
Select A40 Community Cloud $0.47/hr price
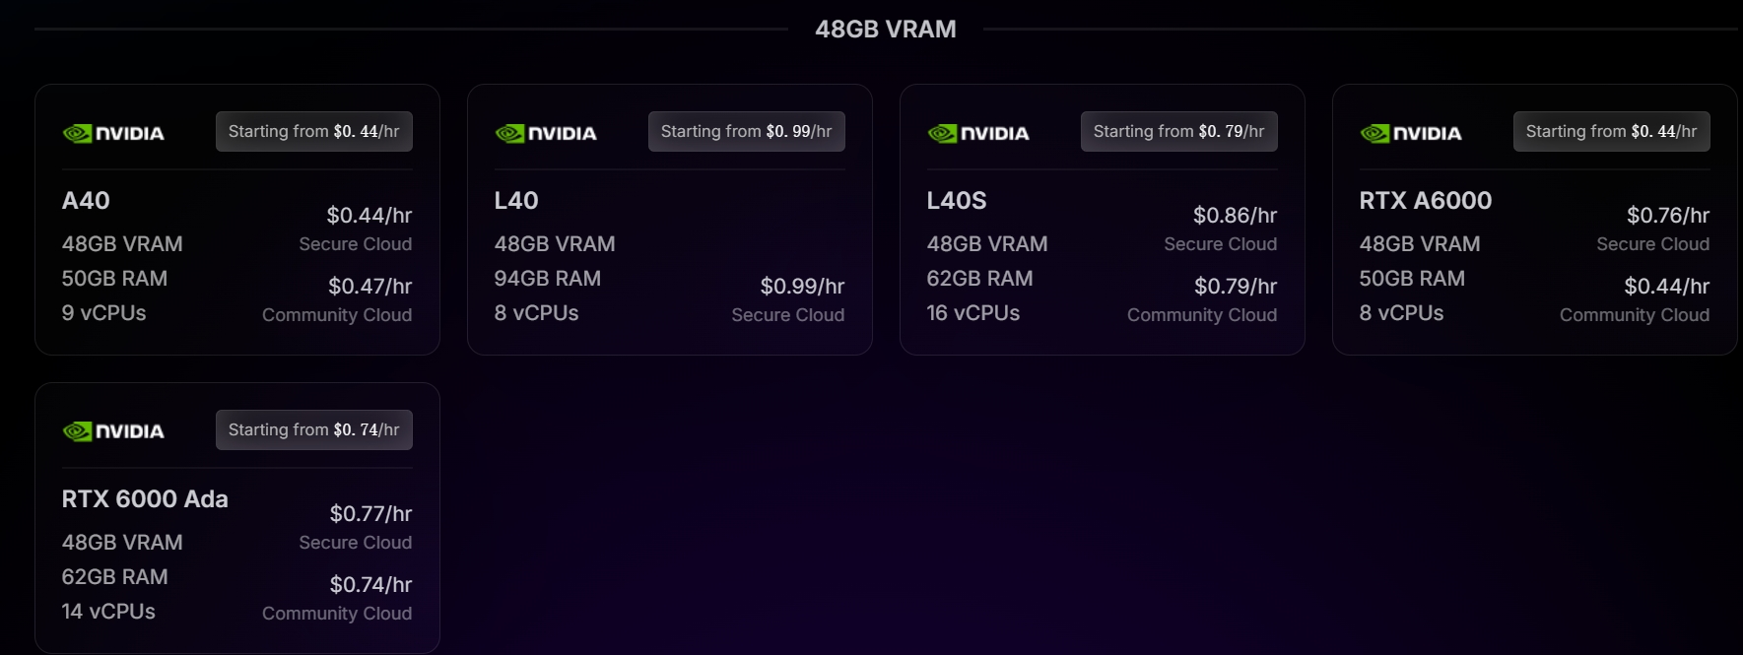pos(370,287)
